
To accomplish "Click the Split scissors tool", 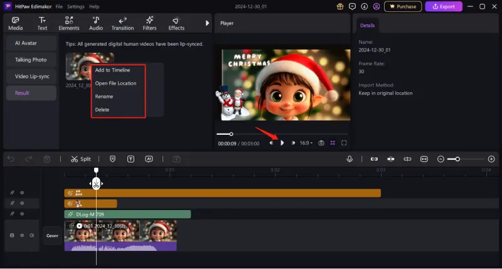I will click(x=81, y=159).
